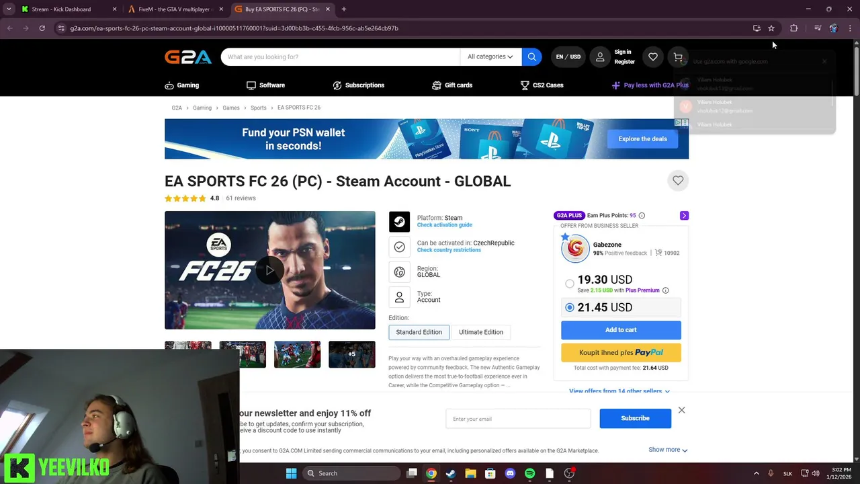
Task: Open the Software menu
Action: [x=265, y=85]
